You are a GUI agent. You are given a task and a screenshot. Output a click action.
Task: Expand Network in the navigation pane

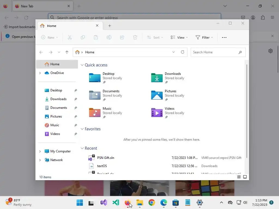point(40,160)
